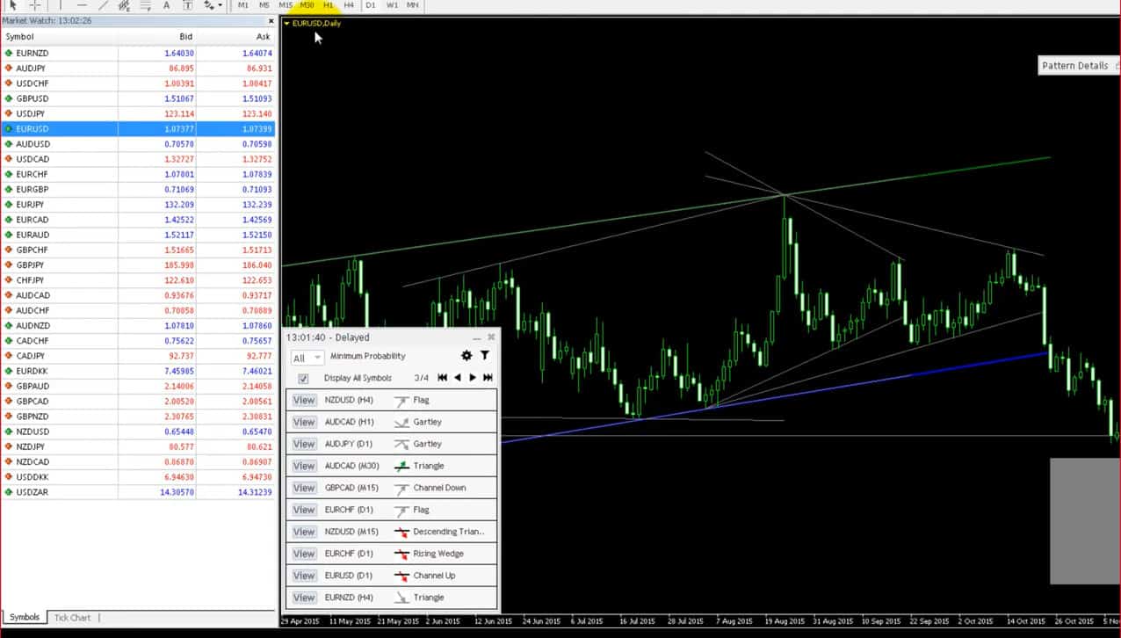Collapse the EURUSD,Daily chart header triangle

point(286,24)
